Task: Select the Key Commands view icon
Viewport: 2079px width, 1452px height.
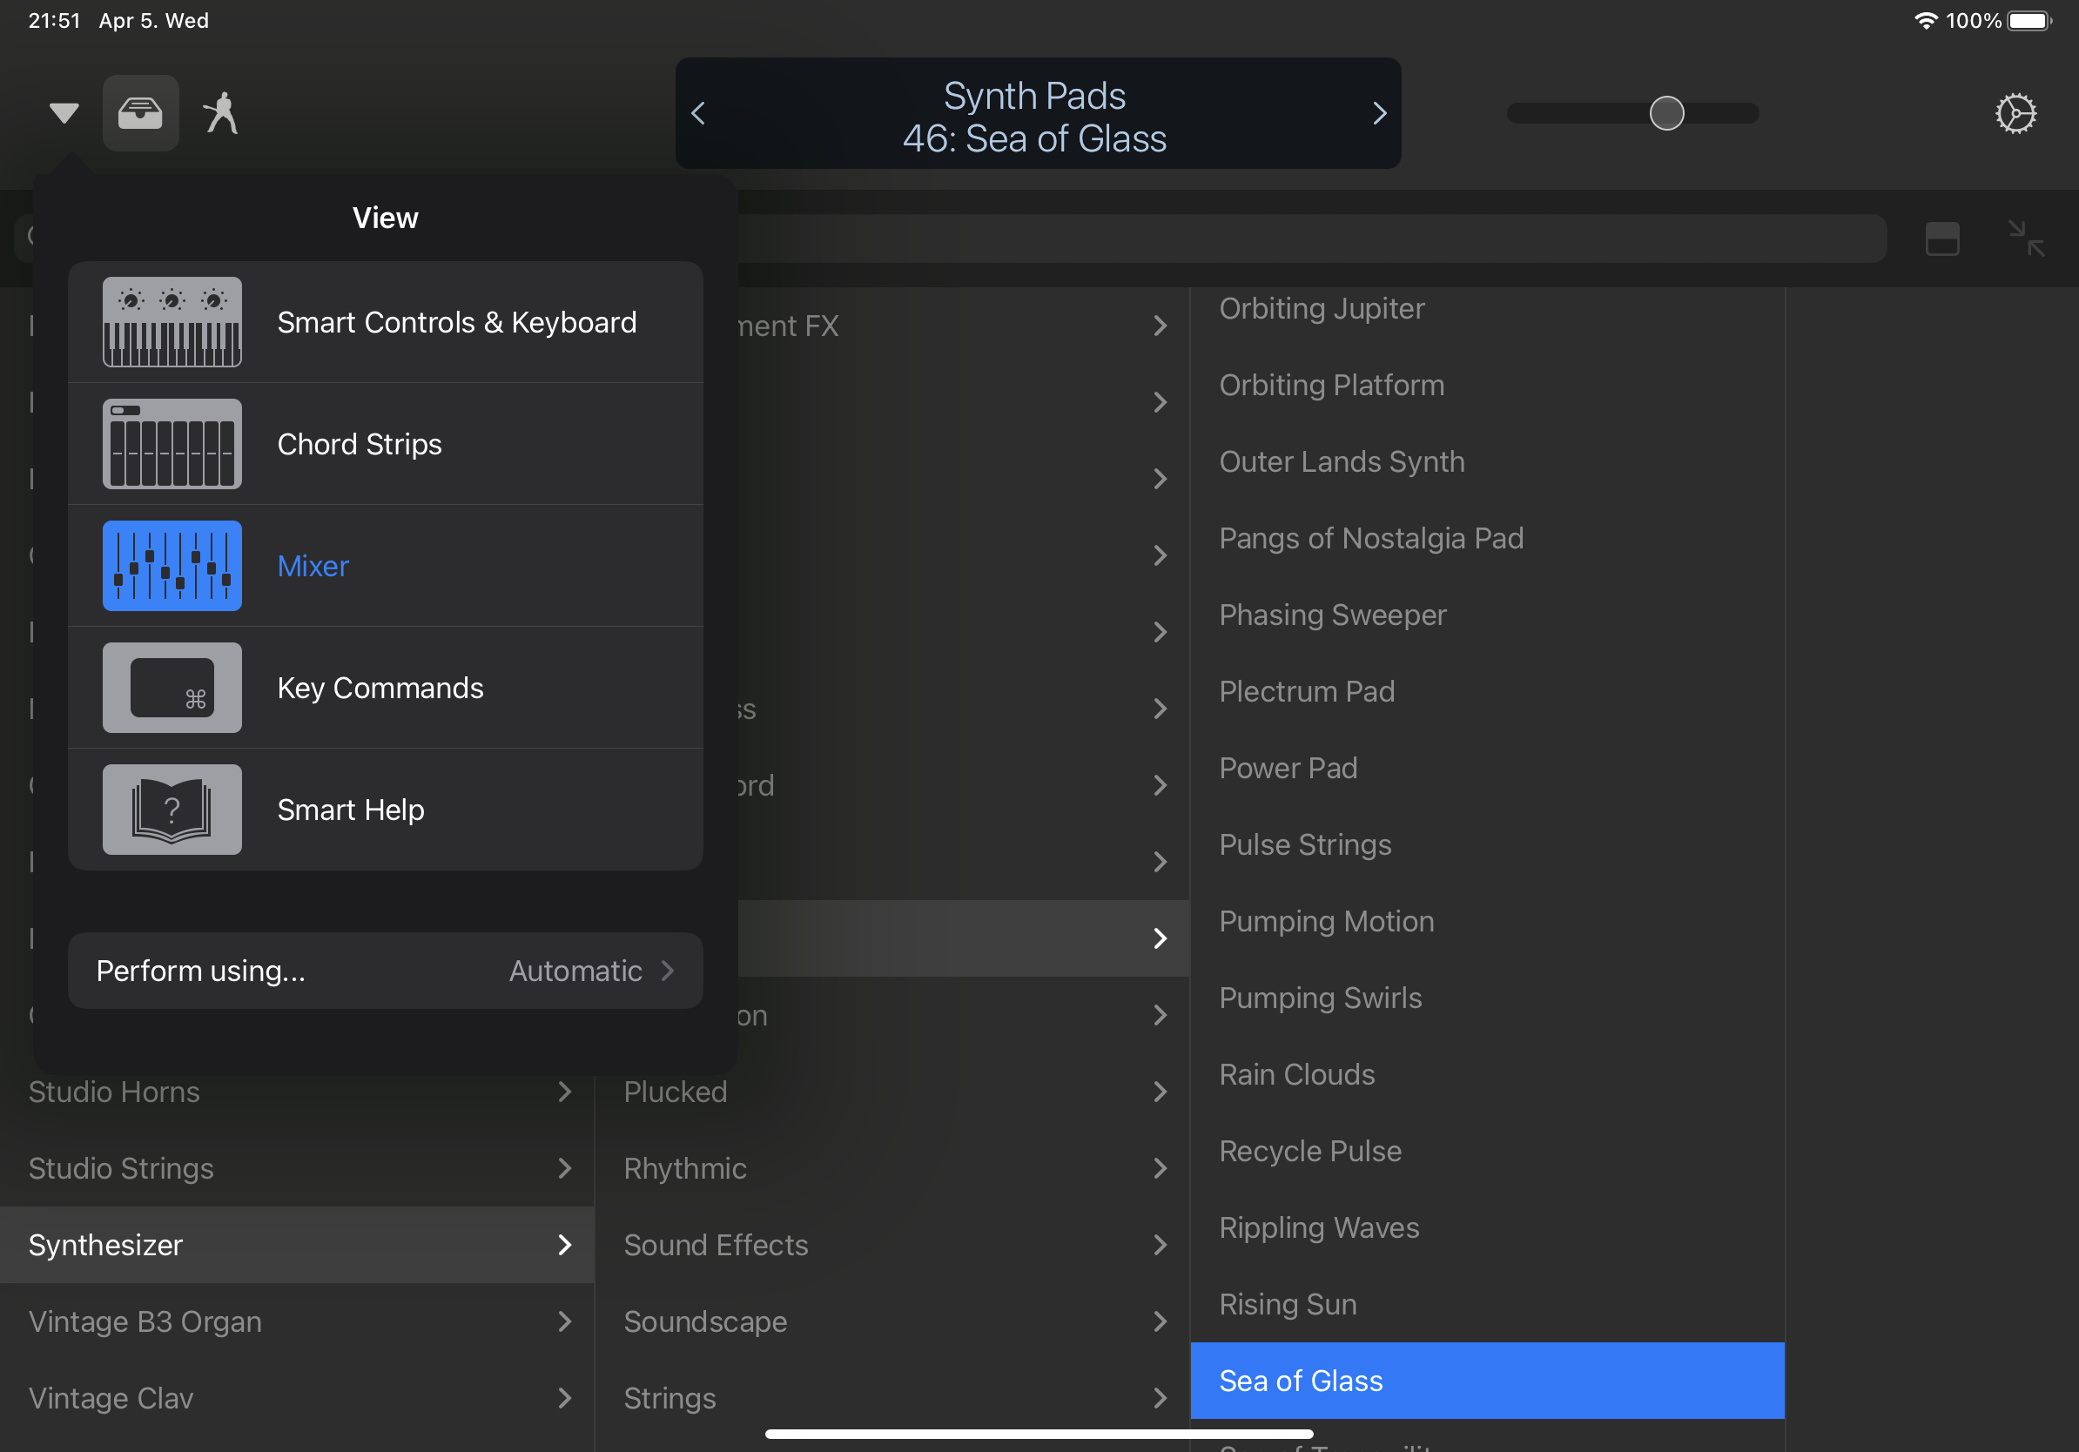Action: (x=172, y=687)
